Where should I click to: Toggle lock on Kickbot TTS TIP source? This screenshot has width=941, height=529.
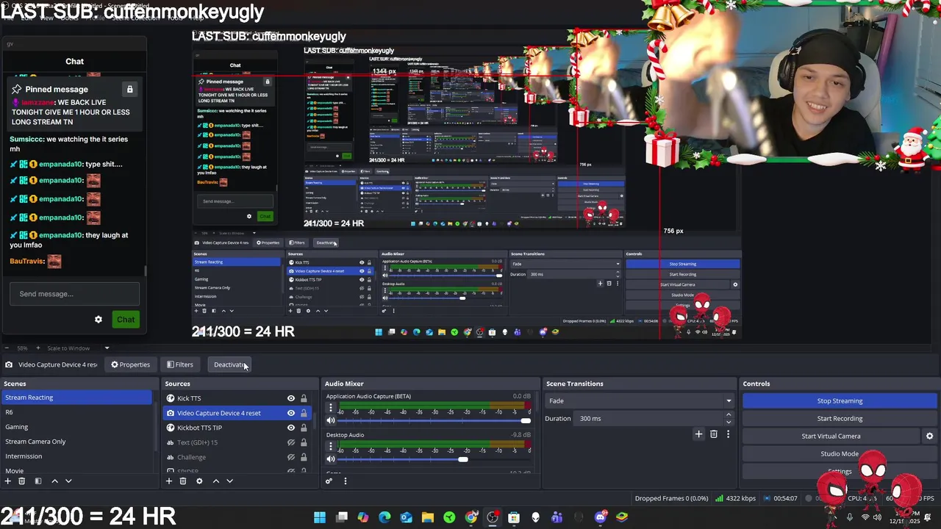pyautogui.click(x=304, y=428)
